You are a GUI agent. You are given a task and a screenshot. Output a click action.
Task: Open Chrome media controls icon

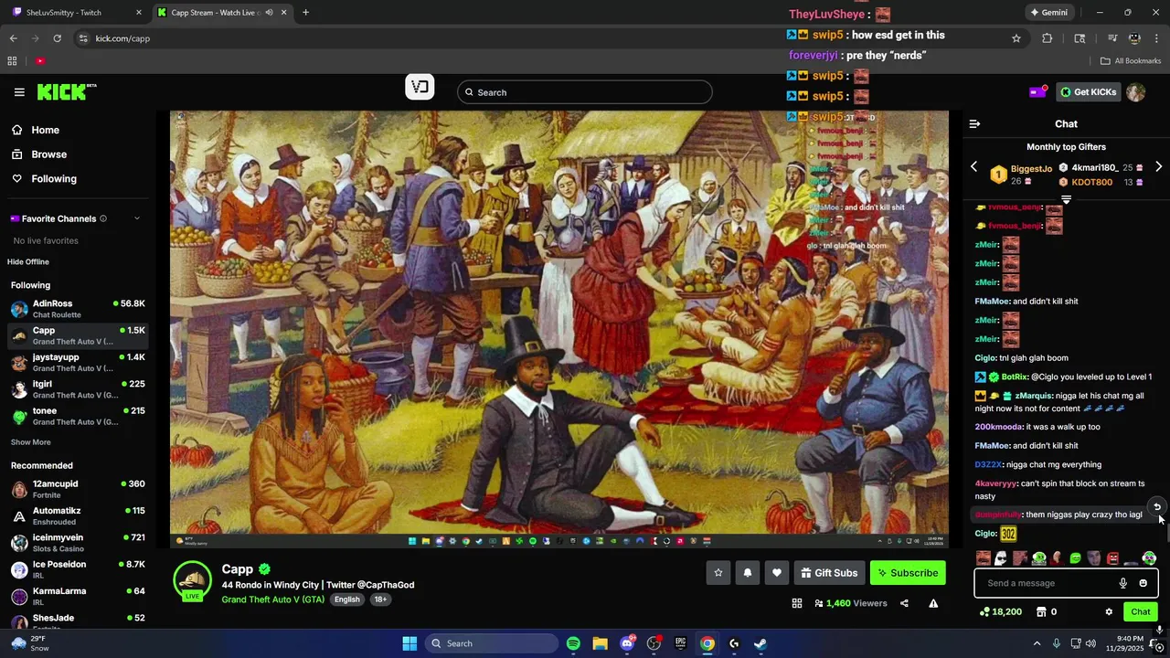1112,38
